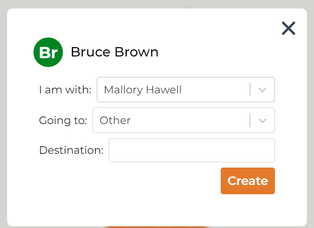
Task: Click the Going to label
Action: pyautogui.click(x=63, y=120)
